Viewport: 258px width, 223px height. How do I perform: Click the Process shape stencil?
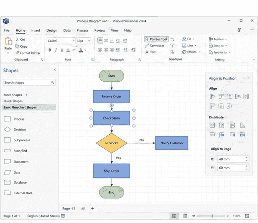point(7,119)
